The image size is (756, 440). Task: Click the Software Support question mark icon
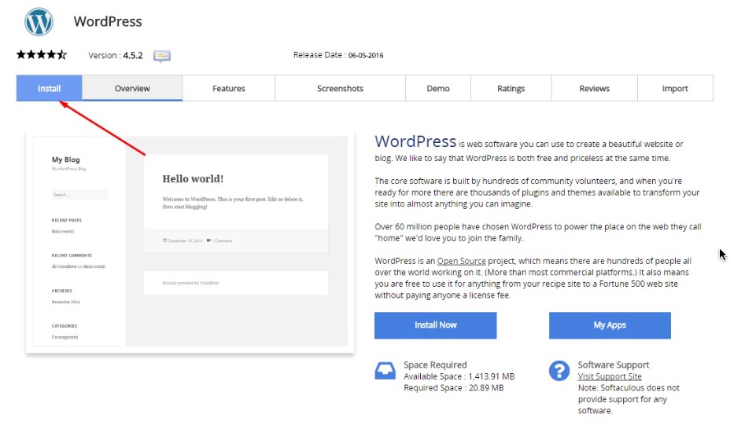pyautogui.click(x=559, y=371)
